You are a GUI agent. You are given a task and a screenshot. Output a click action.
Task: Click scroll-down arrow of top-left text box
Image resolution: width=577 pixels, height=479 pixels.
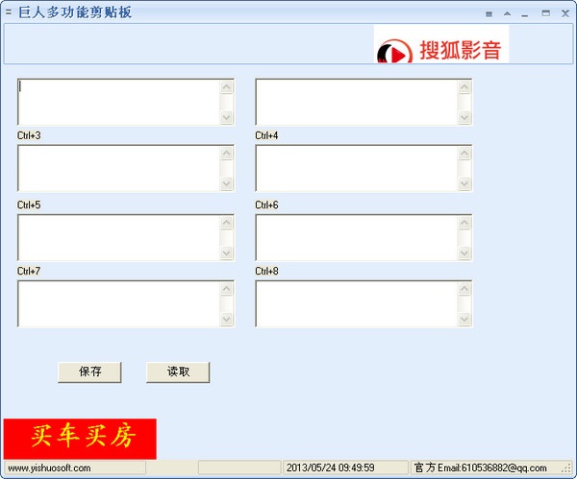[227, 117]
